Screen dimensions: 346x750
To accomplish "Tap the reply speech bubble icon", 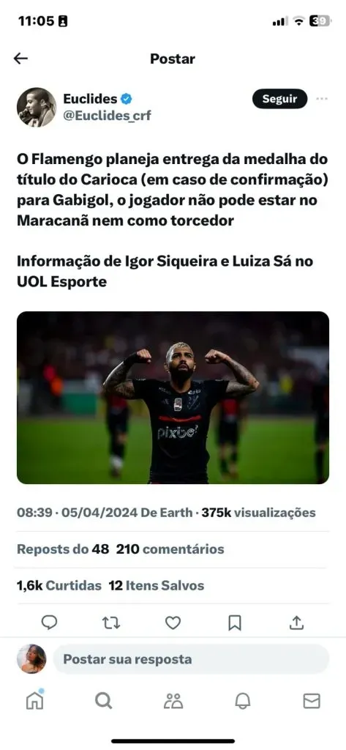I will click(49, 623).
